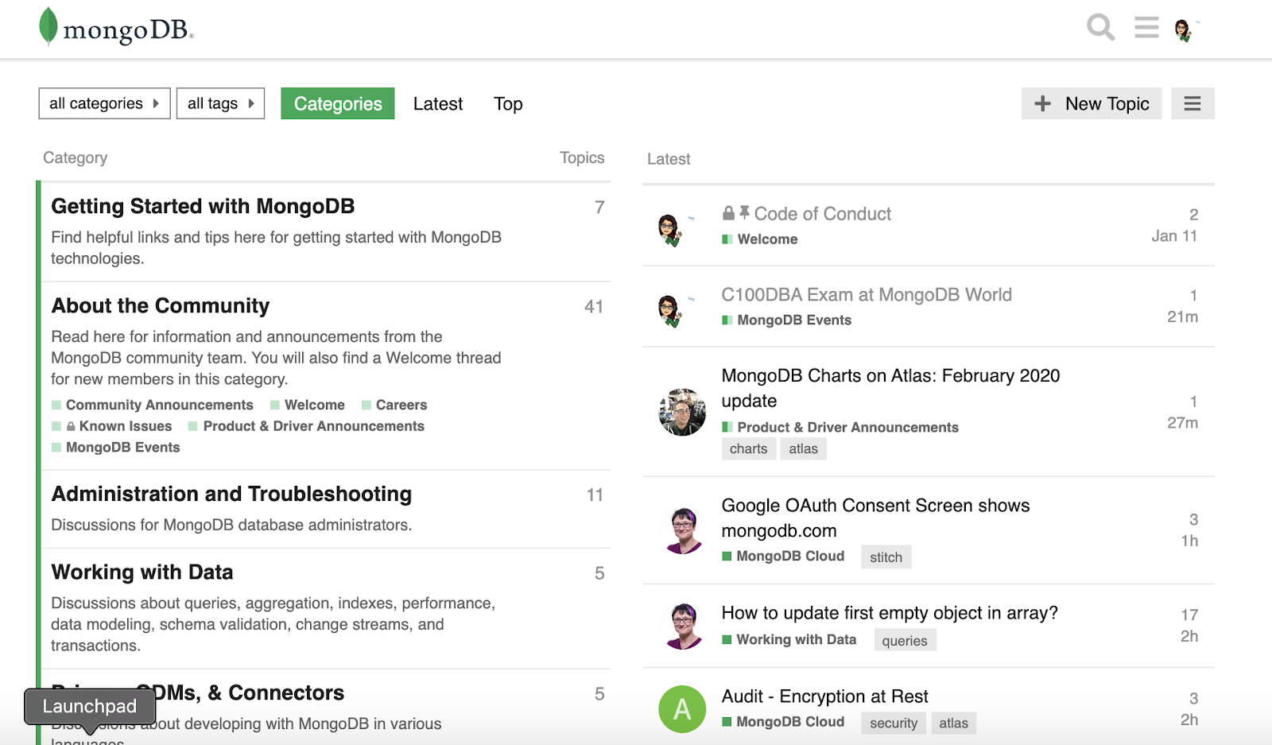Image resolution: width=1272 pixels, height=745 pixels.
Task: Open Working with Data category heading
Action: 142,572
